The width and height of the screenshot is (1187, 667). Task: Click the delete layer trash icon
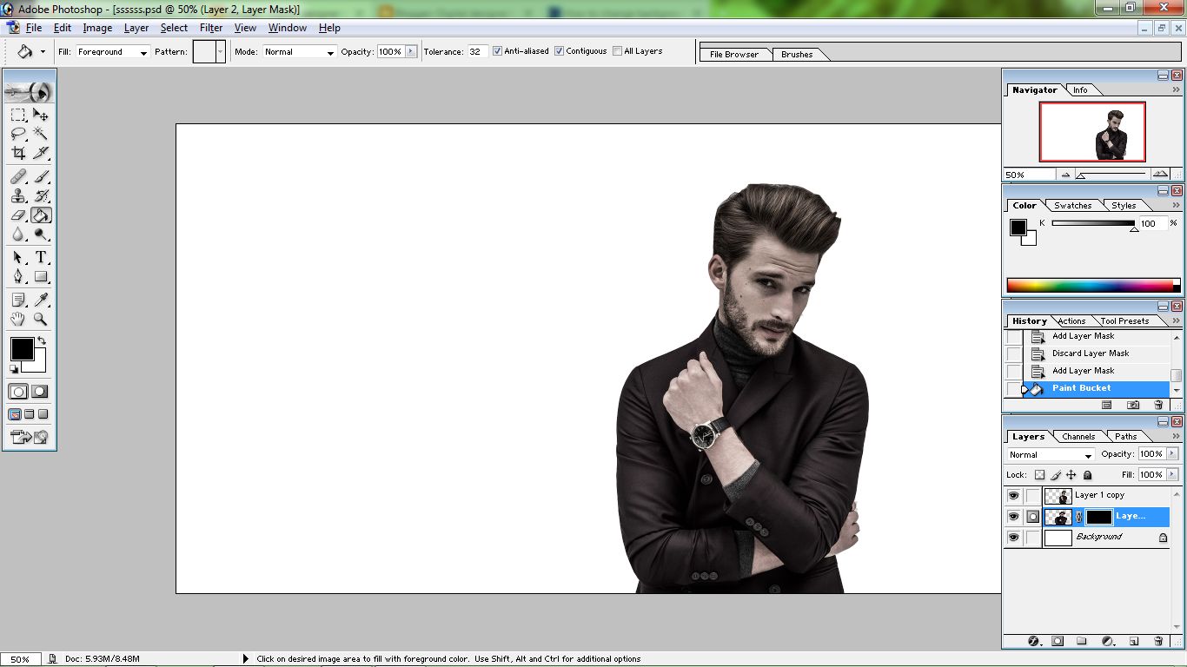(1158, 641)
